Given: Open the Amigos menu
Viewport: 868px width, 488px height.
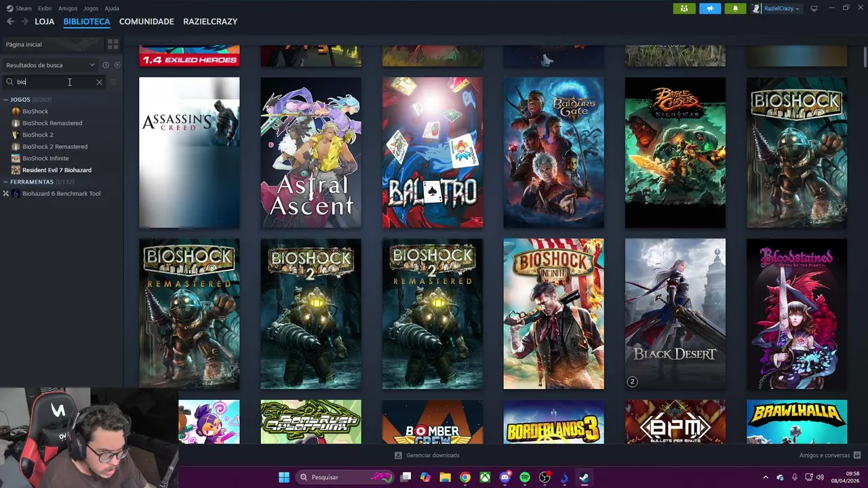Looking at the screenshot, I should tap(68, 8).
